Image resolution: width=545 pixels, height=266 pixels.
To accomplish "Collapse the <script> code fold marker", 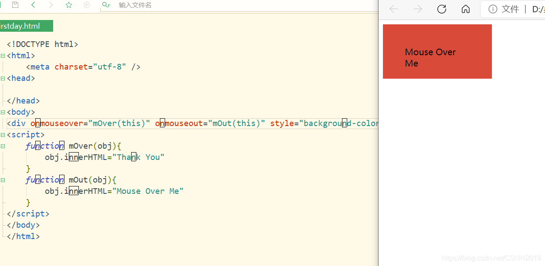I will 3,135.
